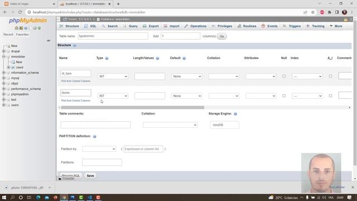The image size is (357, 201).
Task: Open download item options chevron
Action: (50, 188)
